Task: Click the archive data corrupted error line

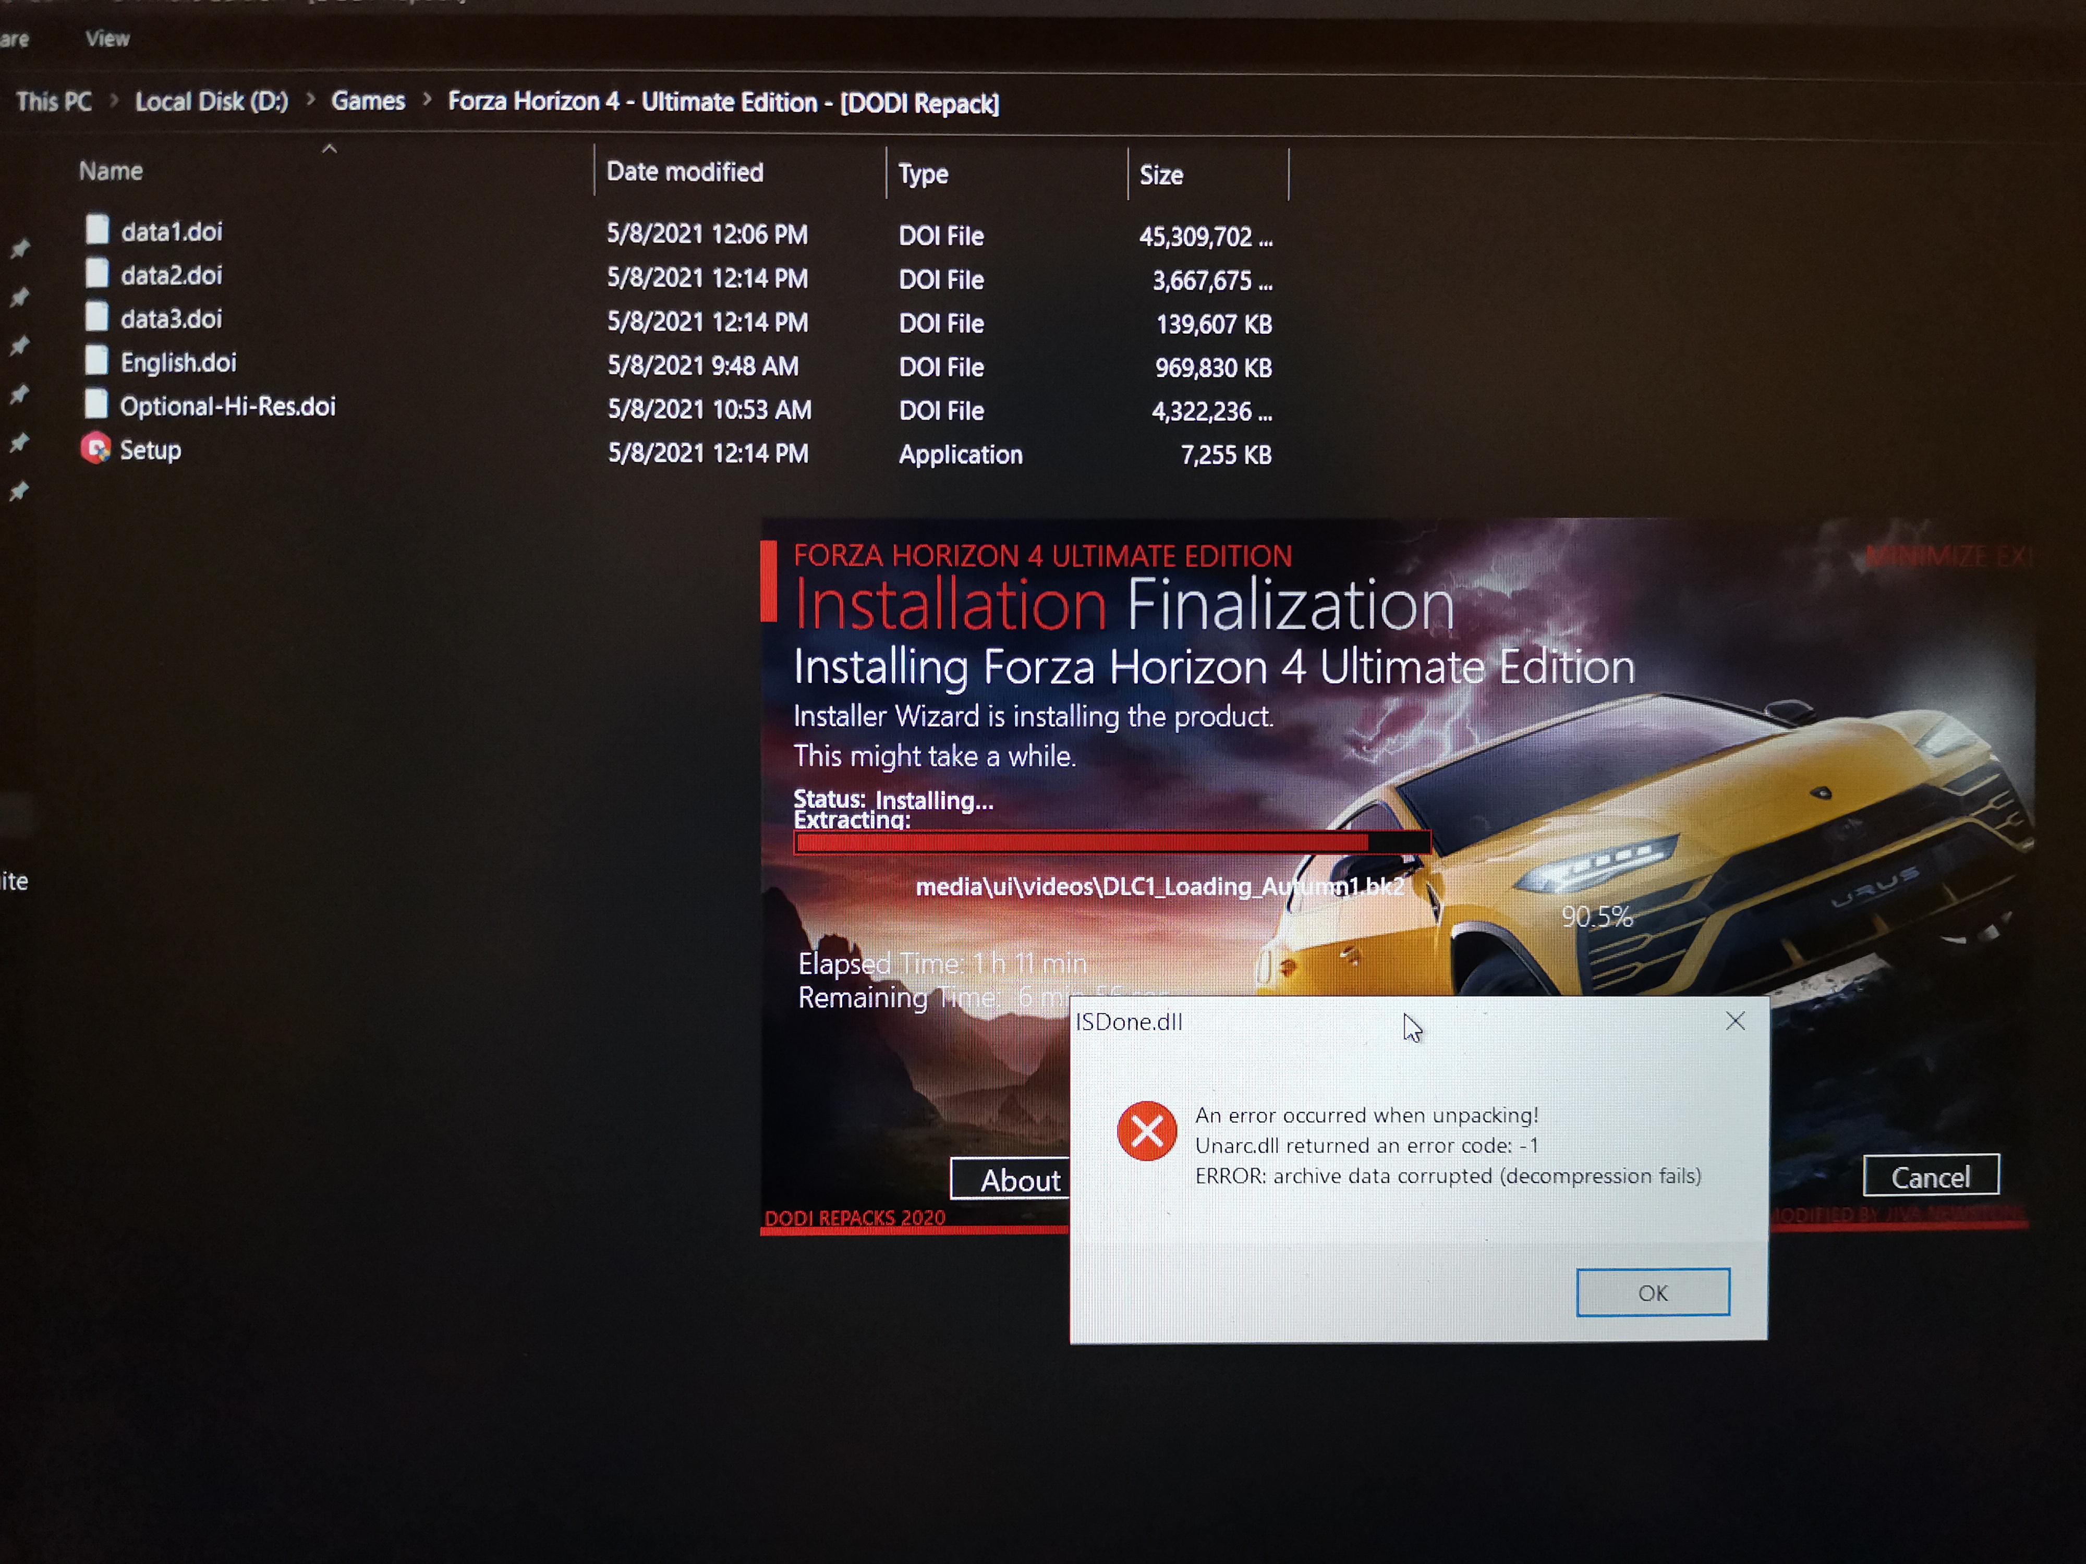Action: (1448, 1176)
